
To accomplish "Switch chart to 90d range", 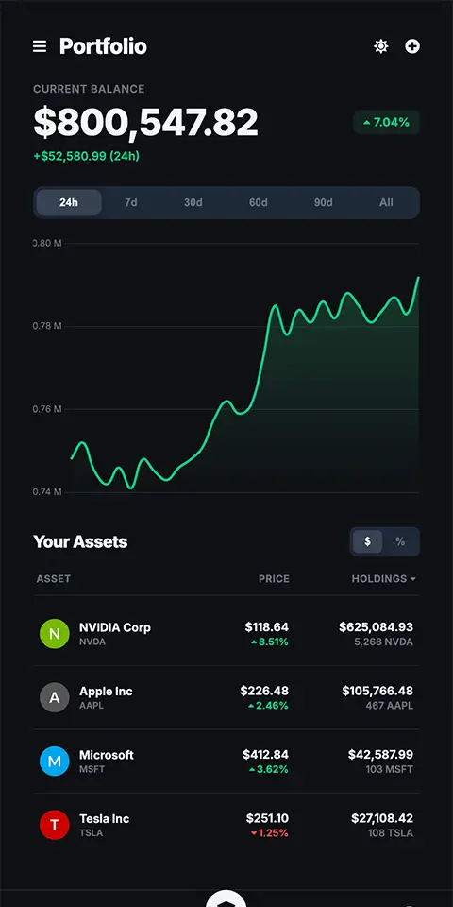I will [324, 202].
